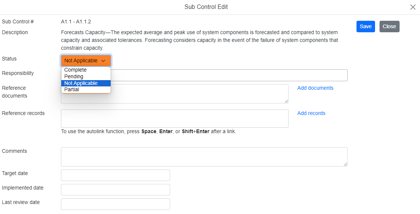Close the Sub Control Edit dialog with X
The height and width of the screenshot is (214, 420).
point(413,7)
